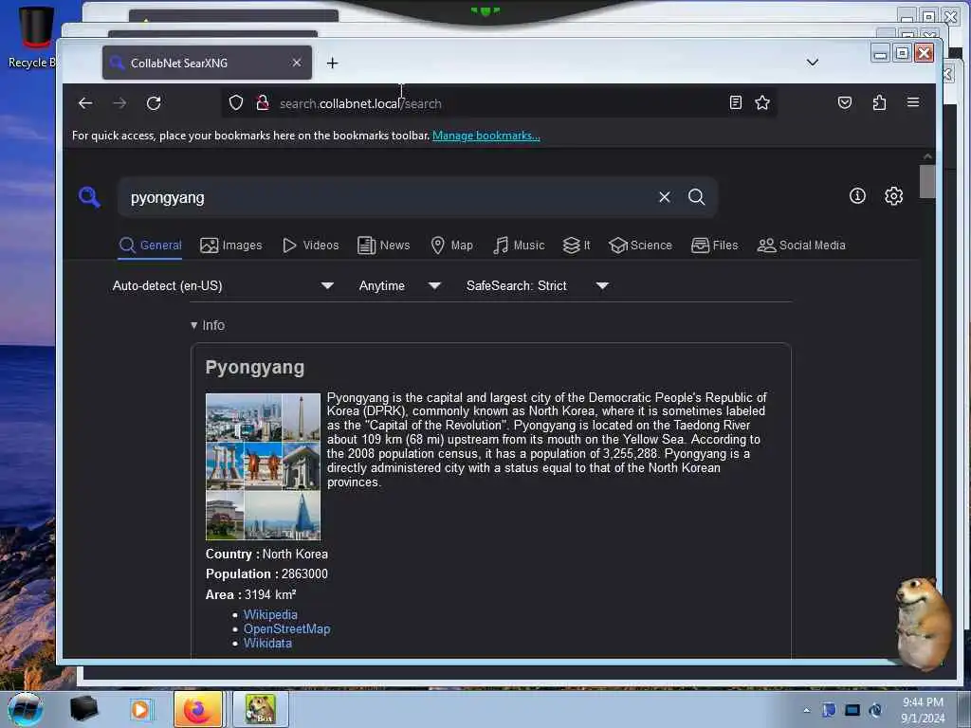Image resolution: width=971 pixels, height=728 pixels.
Task: Toggle reader view icon in address bar
Action: click(x=735, y=102)
